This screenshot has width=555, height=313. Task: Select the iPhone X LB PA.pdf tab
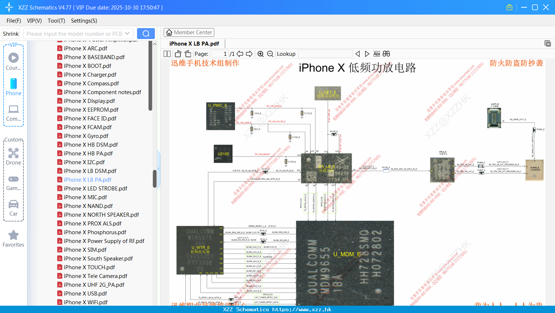coord(194,43)
